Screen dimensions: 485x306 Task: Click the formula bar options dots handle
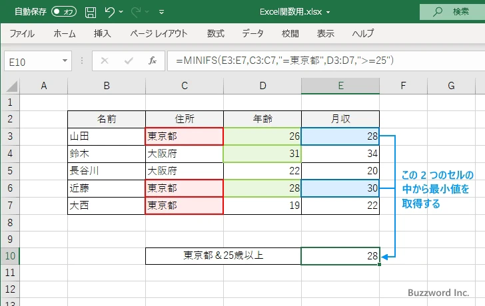(82, 61)
